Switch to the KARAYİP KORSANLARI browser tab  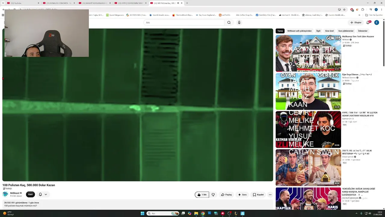point(94,3)
